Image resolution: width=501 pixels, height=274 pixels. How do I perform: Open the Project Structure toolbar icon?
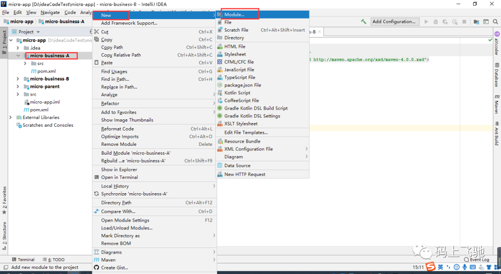(476, 22)
